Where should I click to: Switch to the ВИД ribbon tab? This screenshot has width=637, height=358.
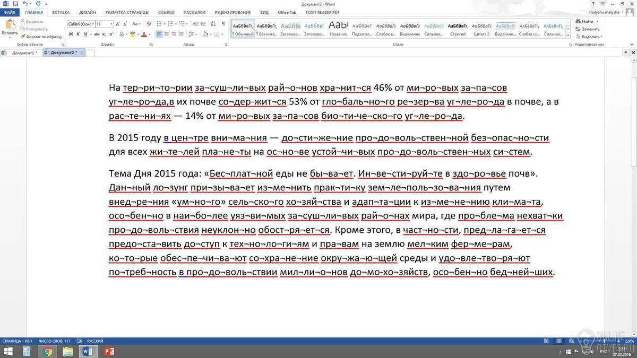264,12
